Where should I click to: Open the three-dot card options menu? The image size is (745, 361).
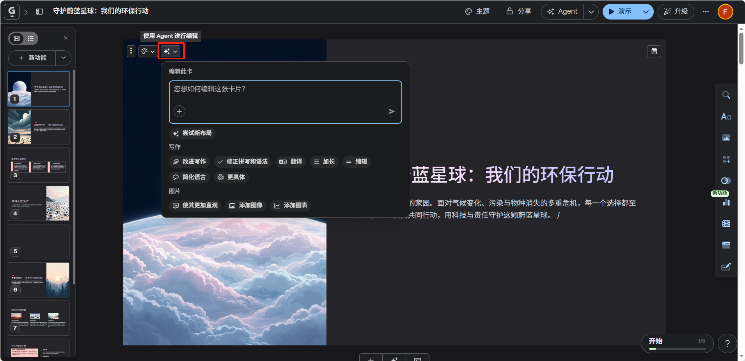(131, 51)
